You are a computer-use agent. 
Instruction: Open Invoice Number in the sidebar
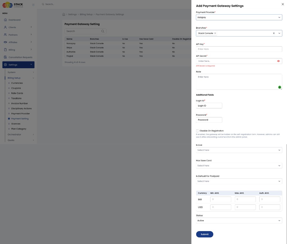click(x=19, y=103)
